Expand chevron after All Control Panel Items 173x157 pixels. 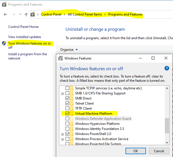tap(105, 14)
